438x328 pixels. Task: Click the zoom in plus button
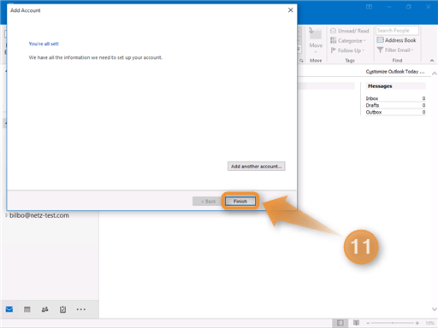(417, 323)
